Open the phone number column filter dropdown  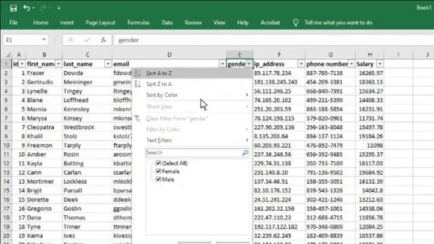point(351,64)
